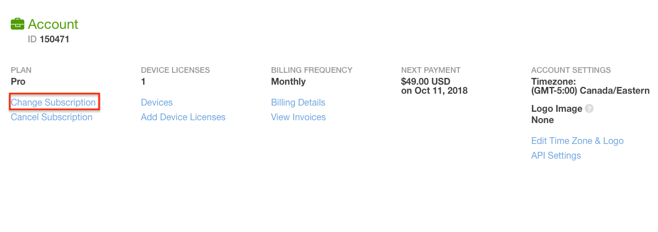Click the Account page heading
Screen dimensions: 658x232
(x=53, y=24)
